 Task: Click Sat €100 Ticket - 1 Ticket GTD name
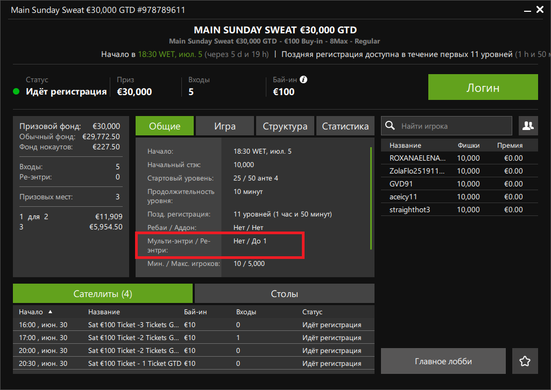(135, 363)
